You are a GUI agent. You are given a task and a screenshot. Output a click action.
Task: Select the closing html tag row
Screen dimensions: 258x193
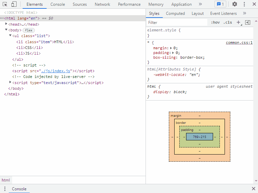pos(73,94)
